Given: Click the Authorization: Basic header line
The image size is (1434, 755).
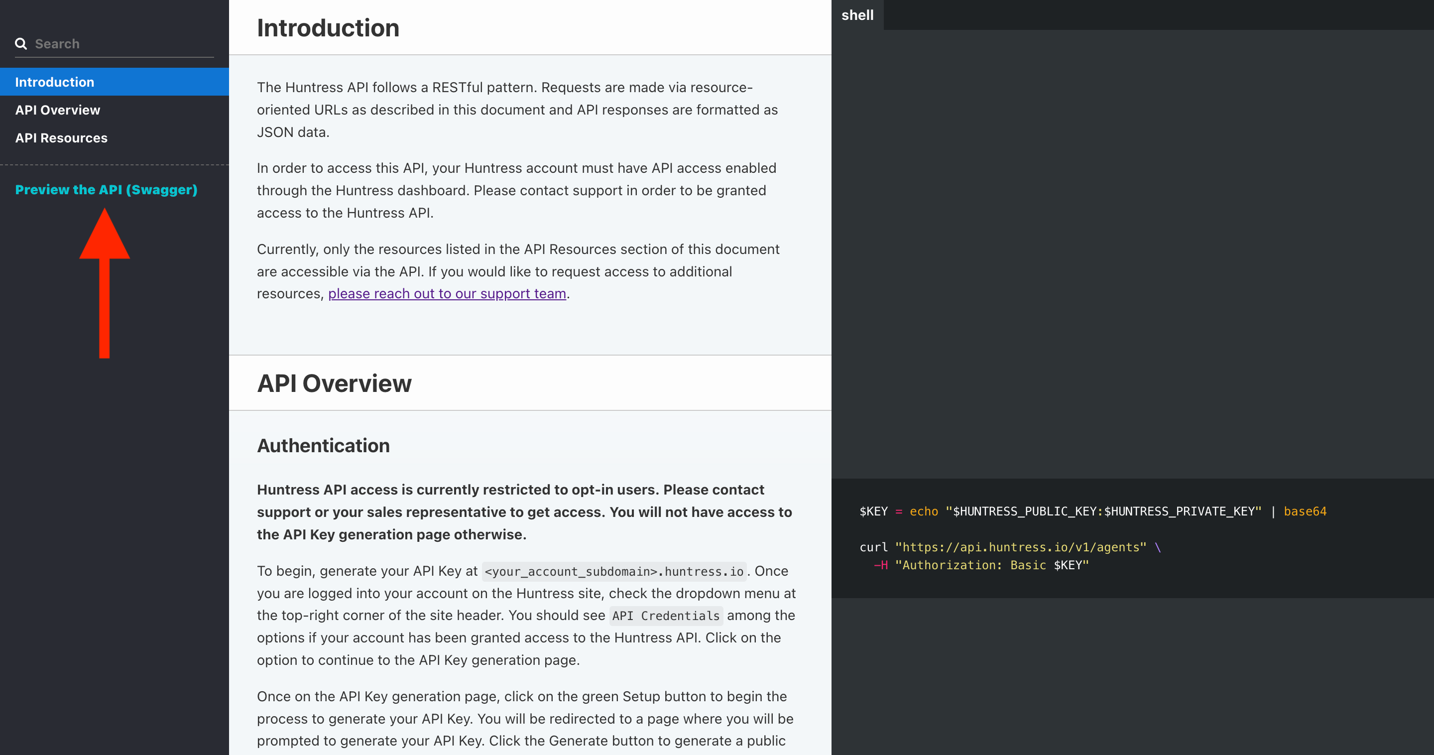Looking at the screenshot, I should [x=981, y=565].
